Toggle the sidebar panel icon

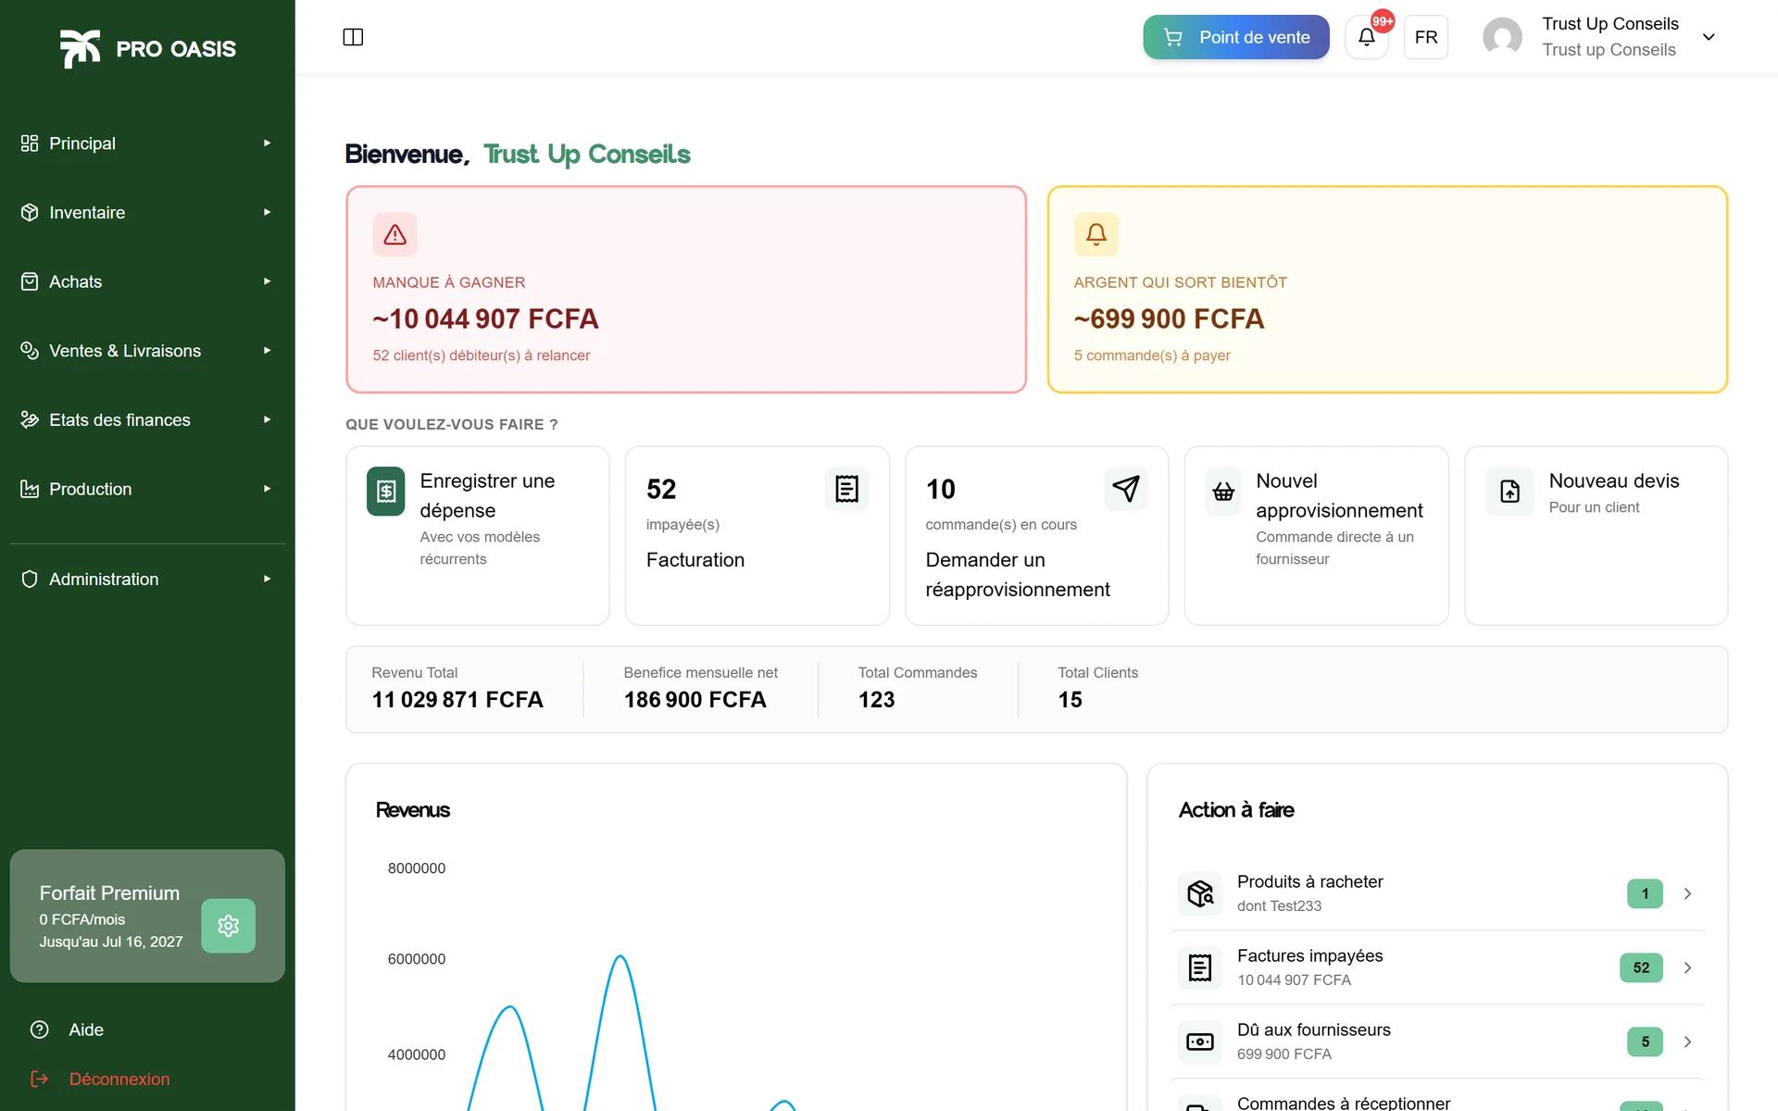click(x=353, y=37)
